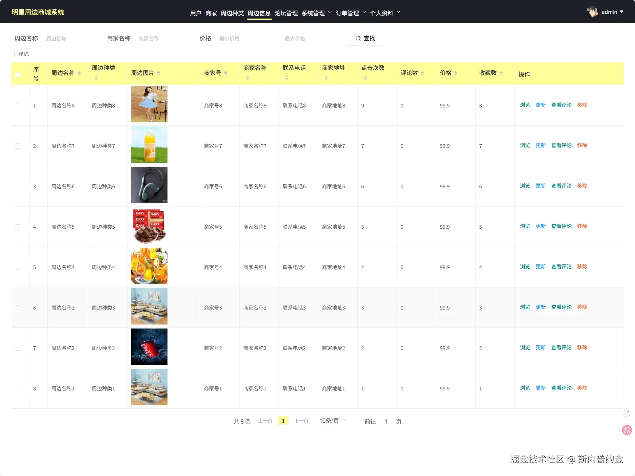Go to the 上一页 previous page
Viewport: 635px width, 476px height.
pyautogui.click(x=265, y=421)
